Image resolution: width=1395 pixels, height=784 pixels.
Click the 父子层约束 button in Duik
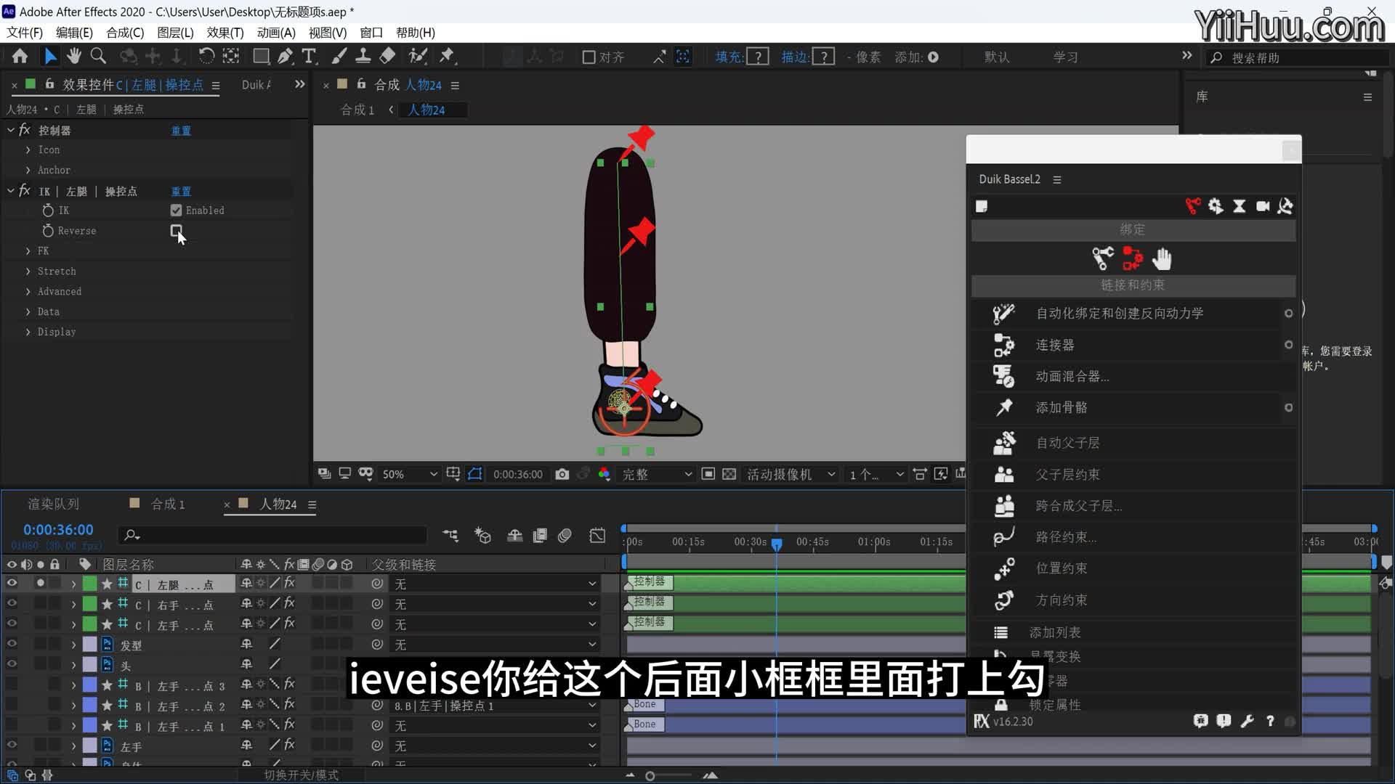click(1067, 475)
